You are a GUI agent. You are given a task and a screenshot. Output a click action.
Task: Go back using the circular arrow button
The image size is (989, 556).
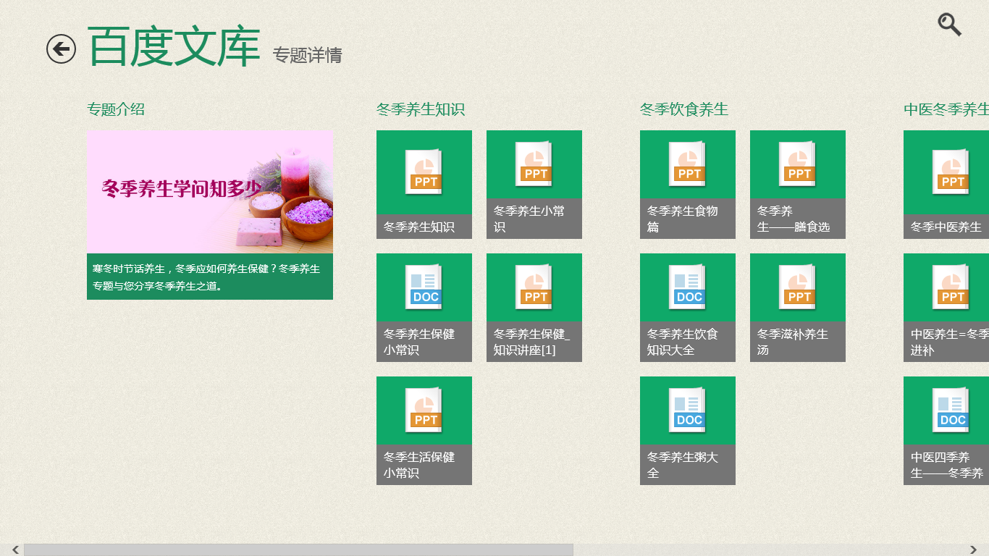tap(61, 49)
